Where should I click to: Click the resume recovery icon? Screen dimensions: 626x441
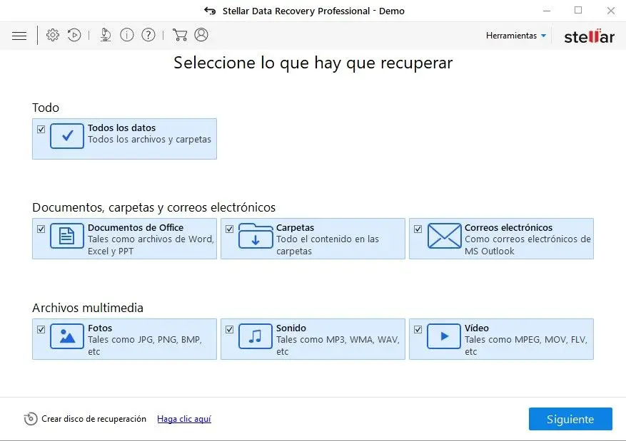74,35
